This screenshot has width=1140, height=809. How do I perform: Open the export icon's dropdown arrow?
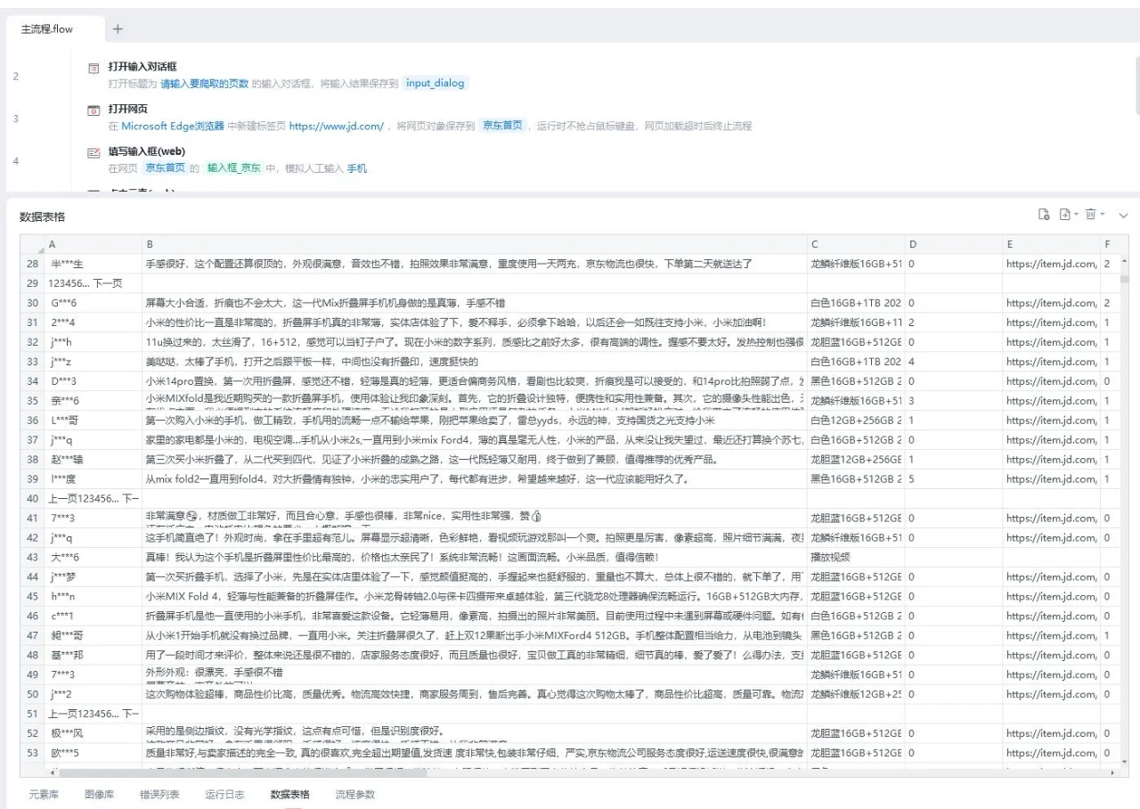(1076, 215)
